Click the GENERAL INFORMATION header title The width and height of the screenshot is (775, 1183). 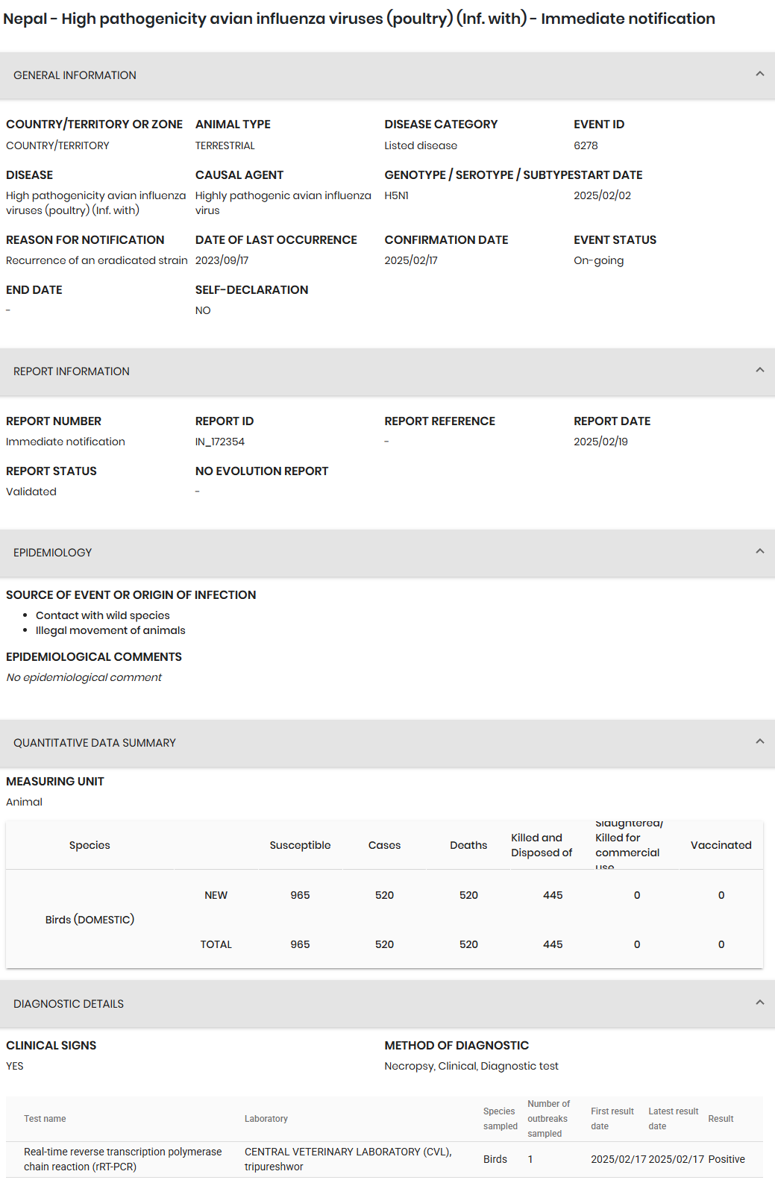(75, 75)
